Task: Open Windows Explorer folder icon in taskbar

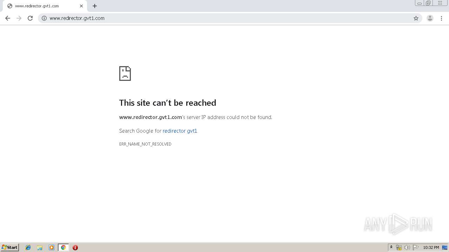Action: pyautogui.click(x=40, y=247)
